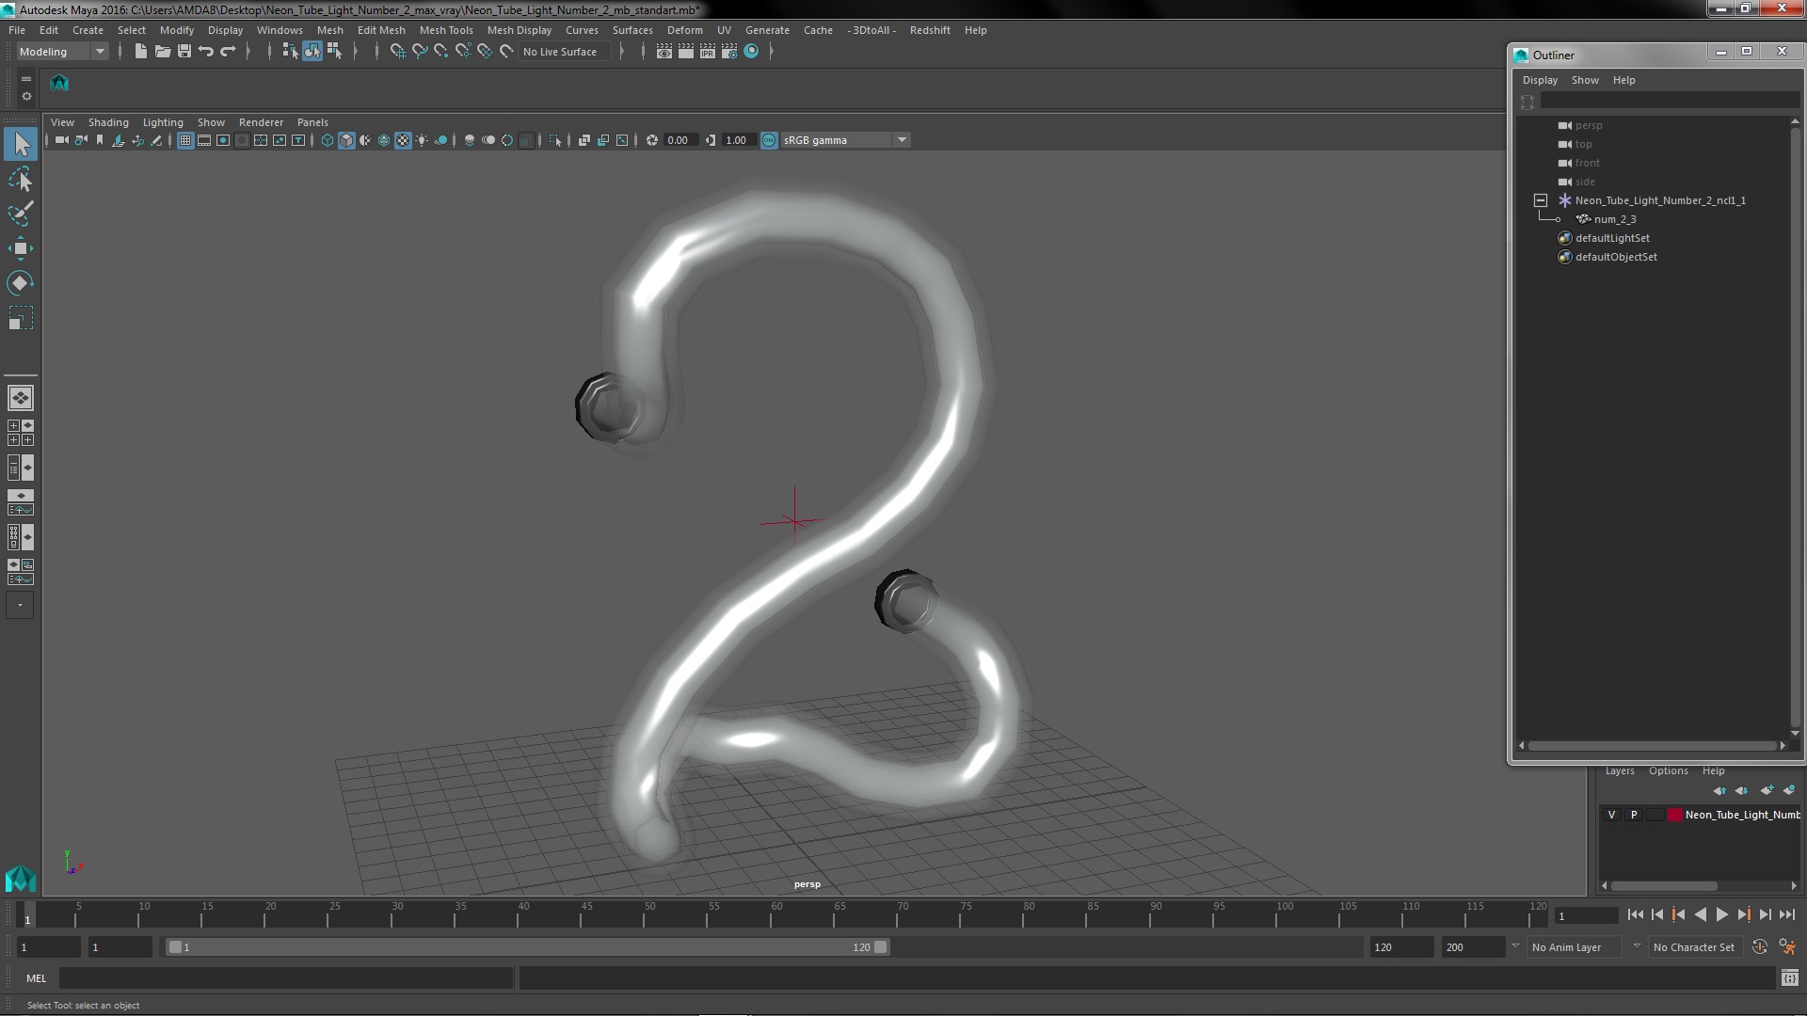
Task: Toggle top camera visibility in Outliner
Action: [1565, 144]
